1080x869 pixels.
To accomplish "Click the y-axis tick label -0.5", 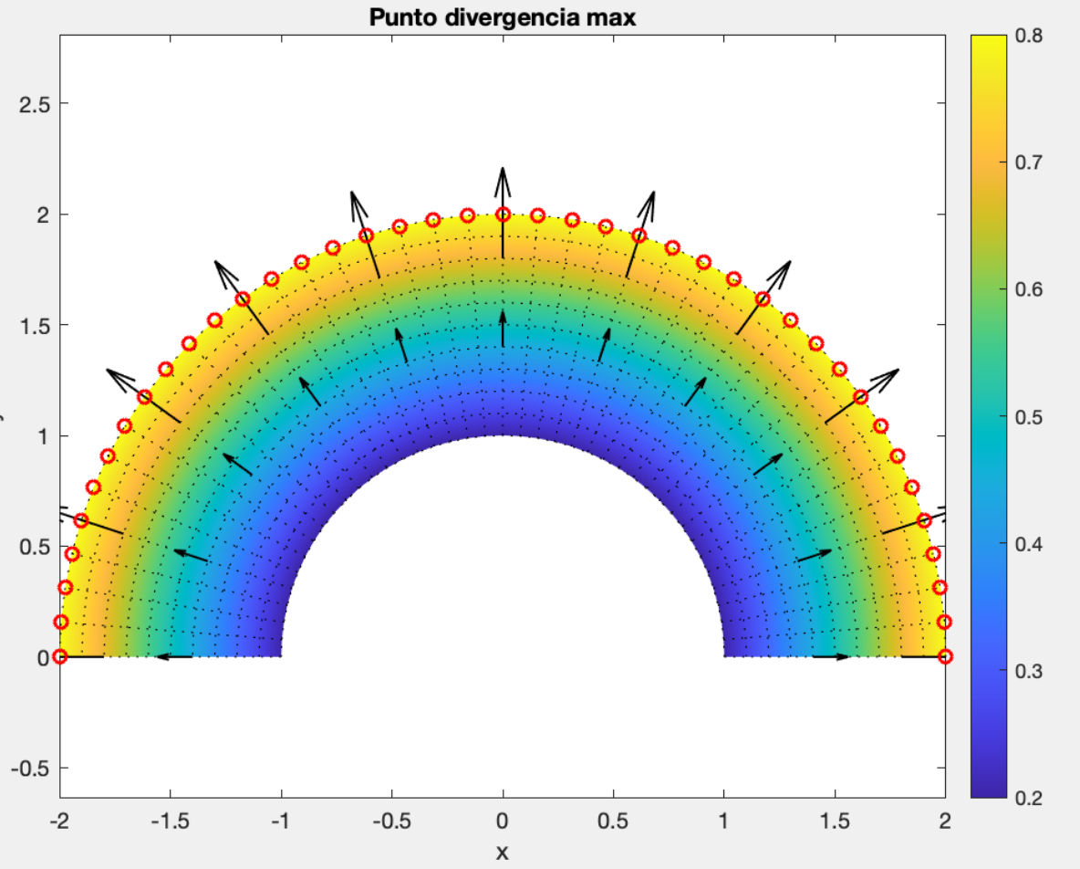I will tap(30, 768).
